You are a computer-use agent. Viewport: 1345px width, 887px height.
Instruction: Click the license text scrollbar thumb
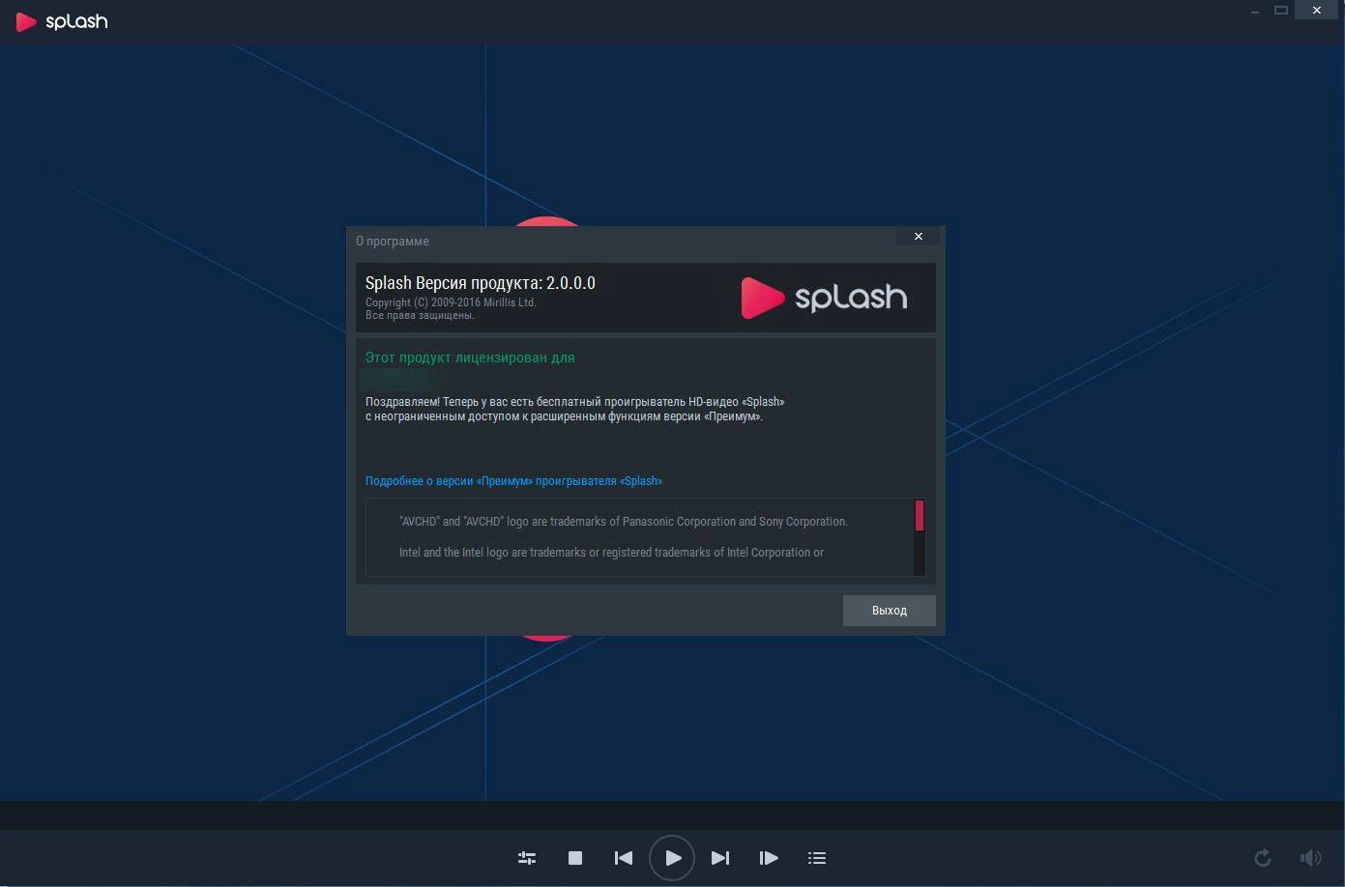[x=920, y=516]
